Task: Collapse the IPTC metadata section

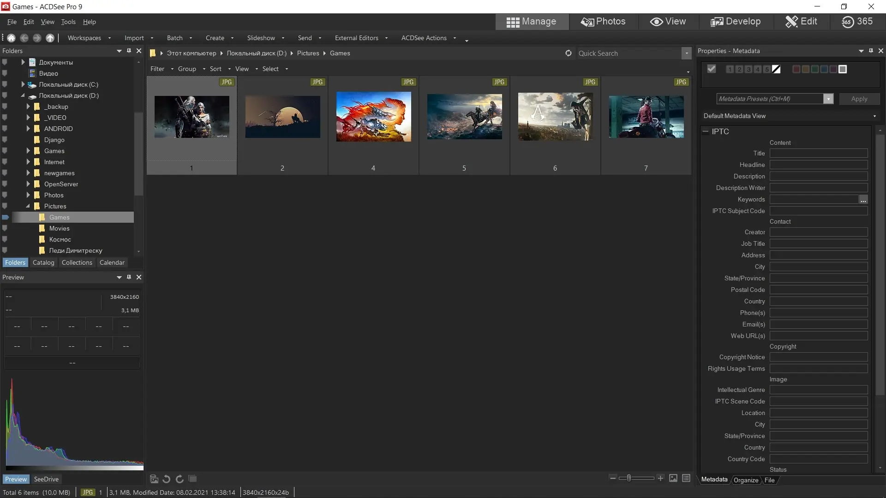Action: pyautogui.click(x=706, y=131)
